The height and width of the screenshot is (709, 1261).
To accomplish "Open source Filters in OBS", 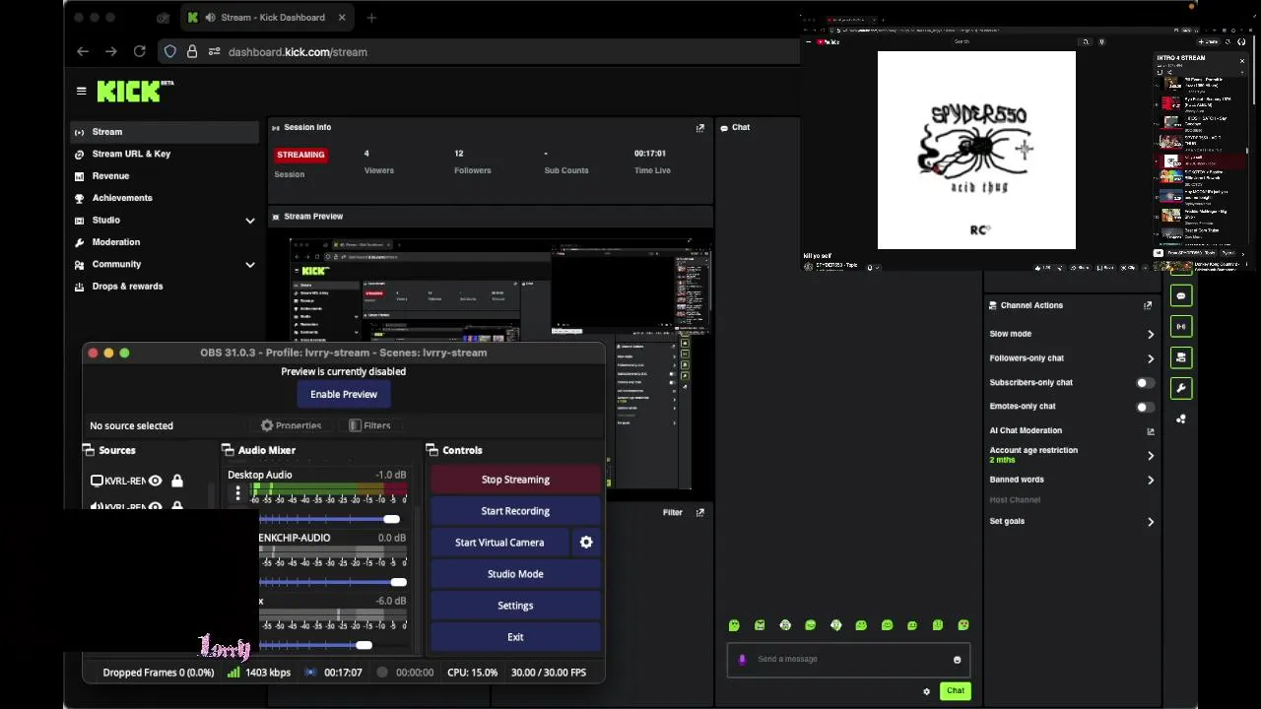I will click(370, 426).
